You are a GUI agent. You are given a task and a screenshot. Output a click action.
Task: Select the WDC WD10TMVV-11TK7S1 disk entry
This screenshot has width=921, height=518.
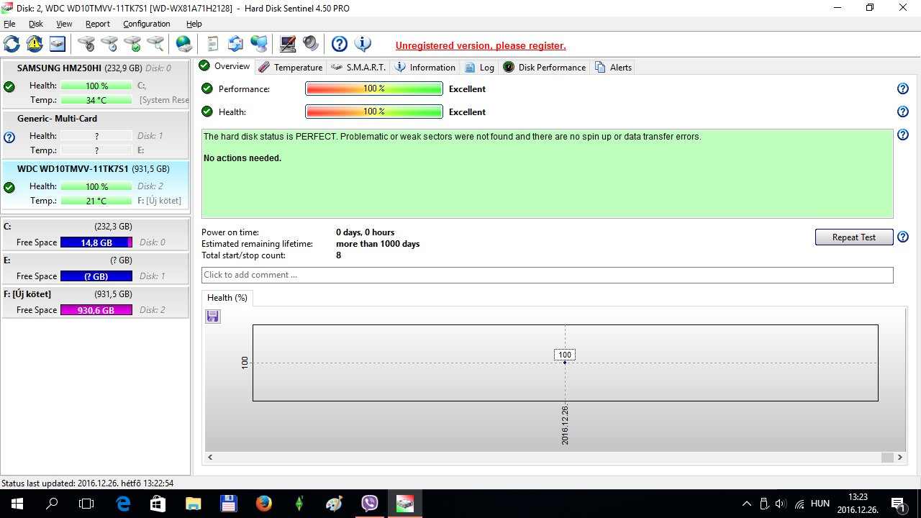pyautogui.click(x=95, y=185)
